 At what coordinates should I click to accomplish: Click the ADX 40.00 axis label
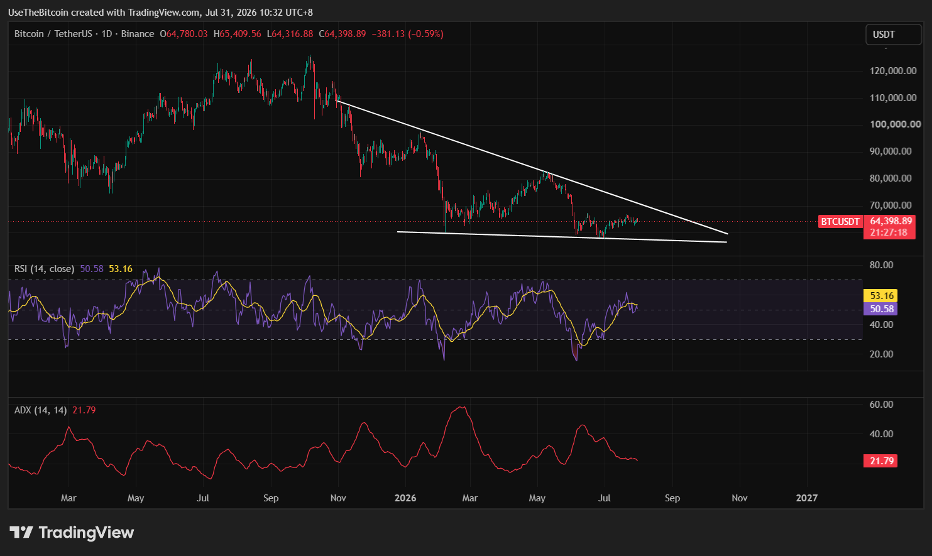pyautogui.click(x=881, y=434)
